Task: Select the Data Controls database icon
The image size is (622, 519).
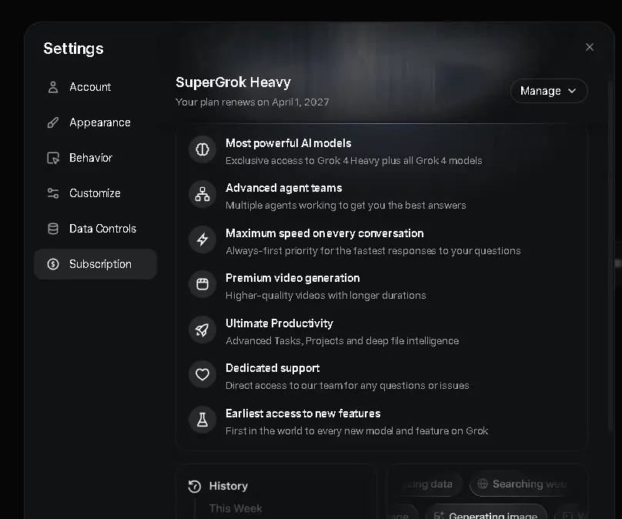Action: pos(53,229)
